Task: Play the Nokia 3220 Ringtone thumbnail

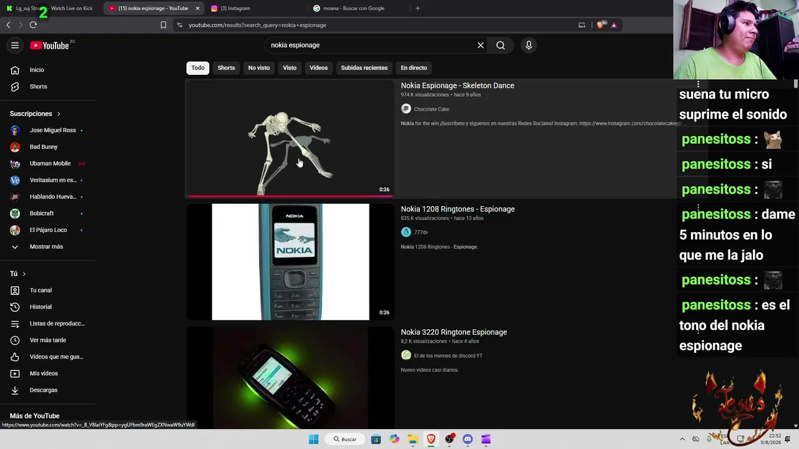Action: 290,378
